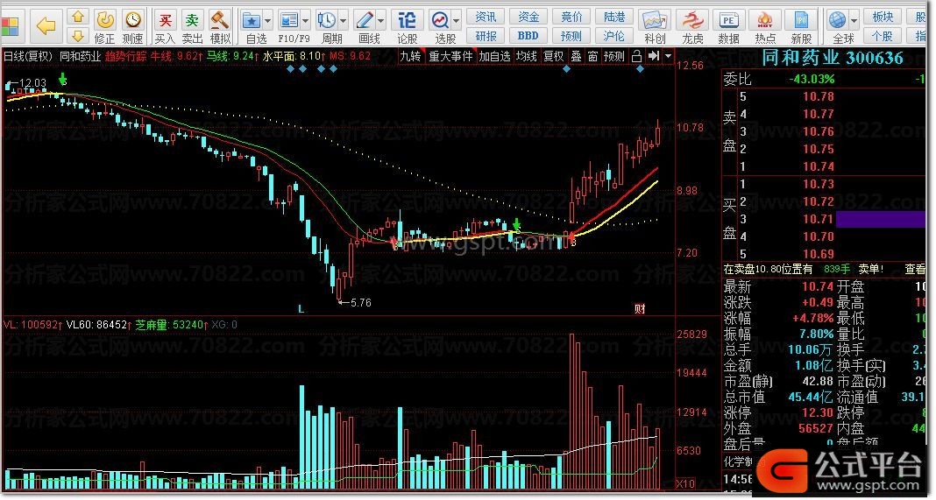Image resolution: width=936 pixels, height=500 pixels.
Task: Click the skip-to-end arrow icon
Action: pos(654,56)
